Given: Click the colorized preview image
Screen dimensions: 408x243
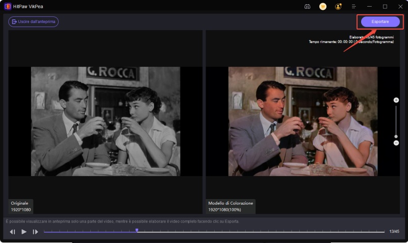Looking at the screenshot, I should coord(303,121).
